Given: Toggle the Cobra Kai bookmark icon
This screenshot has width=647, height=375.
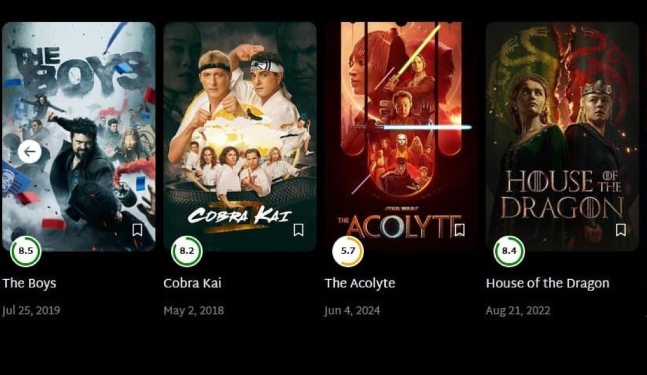Looking at the screenshot, I should tap(298, 230).
